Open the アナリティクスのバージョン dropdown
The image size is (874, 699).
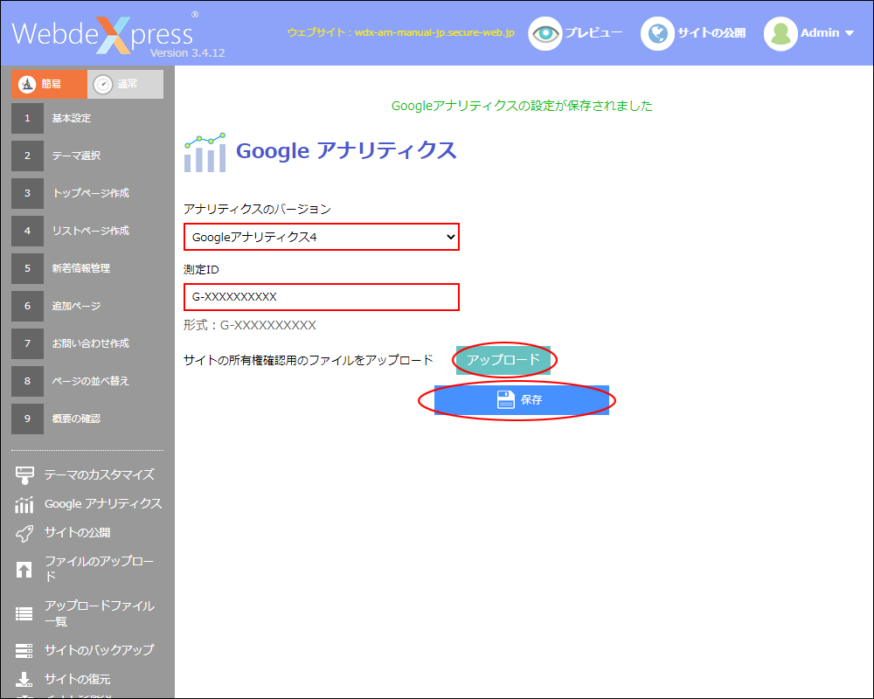coord(322,237)
